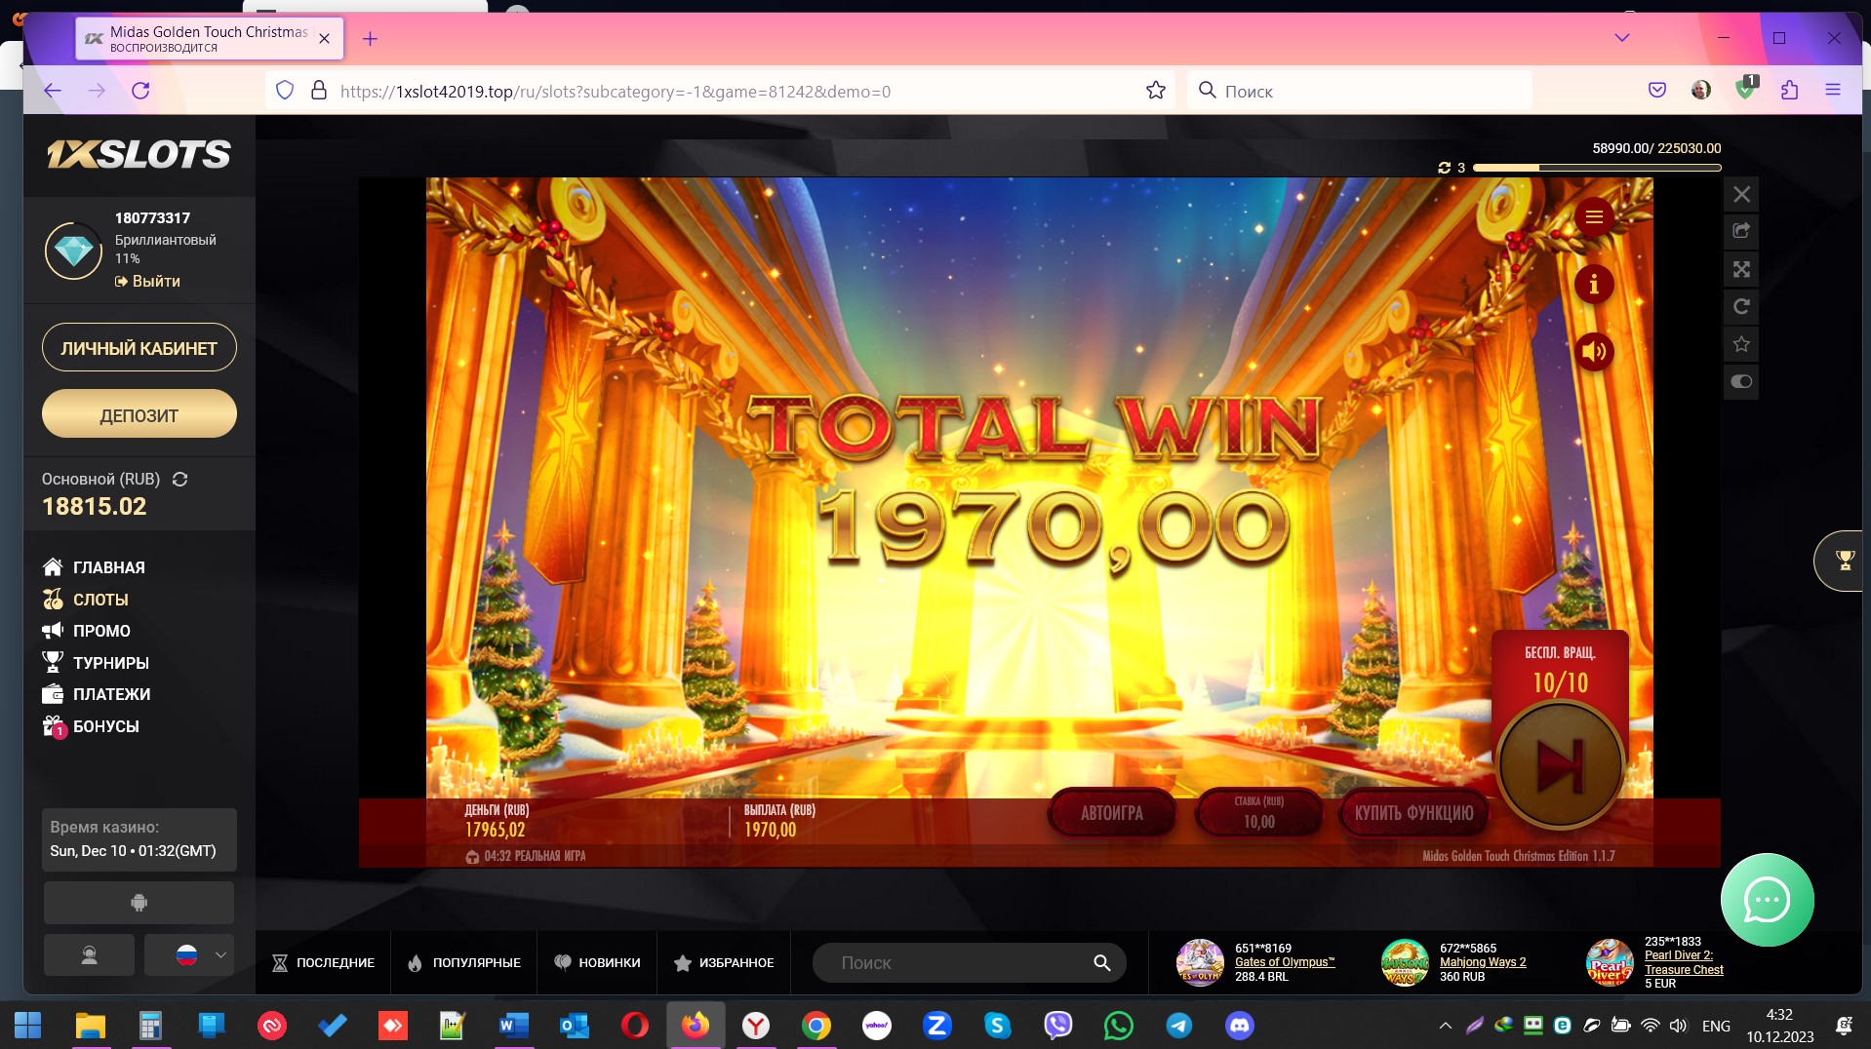Click the magnifier icon in game search

tap(1101, 963)
